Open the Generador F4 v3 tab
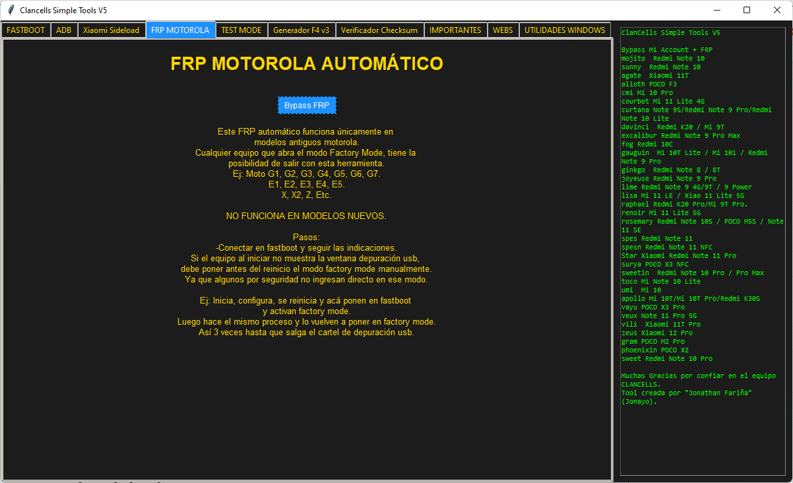 pyautogui.click(x=301, y=30)
